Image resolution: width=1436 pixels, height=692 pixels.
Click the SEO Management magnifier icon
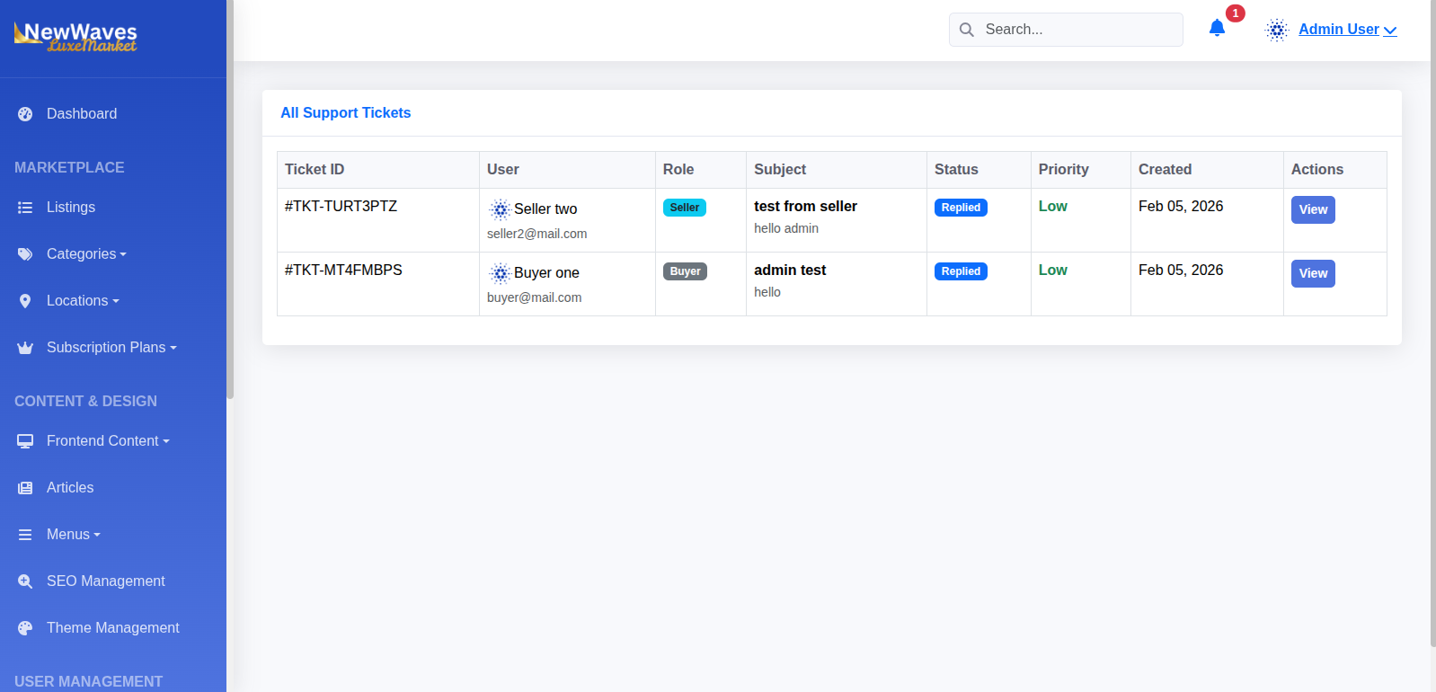(x=25, y=581)
